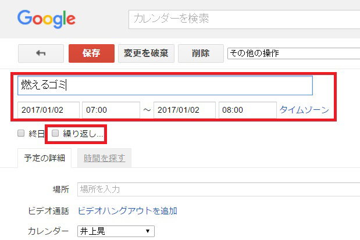
Task: Click the 場所を入力 location field
Action: [x=219, y=189]
